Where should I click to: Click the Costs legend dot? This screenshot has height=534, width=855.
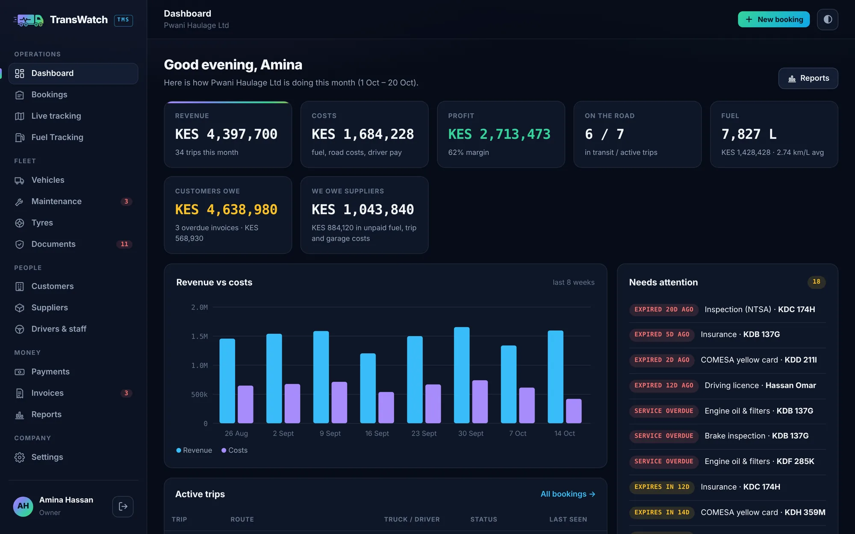tap(224, 451)
